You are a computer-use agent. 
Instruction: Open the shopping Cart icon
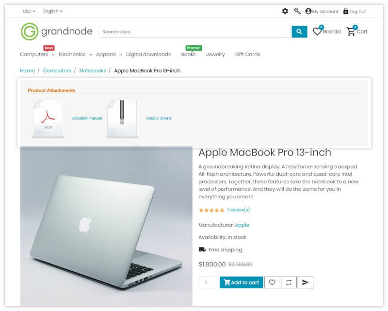(x=351, y=31)
